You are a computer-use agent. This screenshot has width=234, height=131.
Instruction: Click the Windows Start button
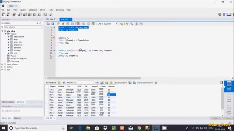tap(3, 128)
